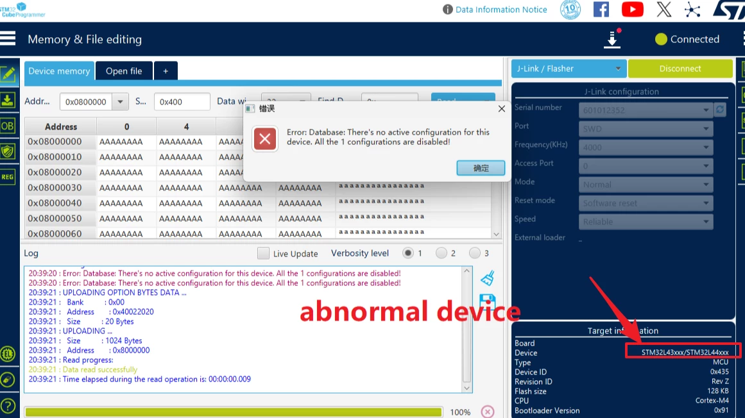
Task: Switch to the Open file tab
Action: (124, 71)
